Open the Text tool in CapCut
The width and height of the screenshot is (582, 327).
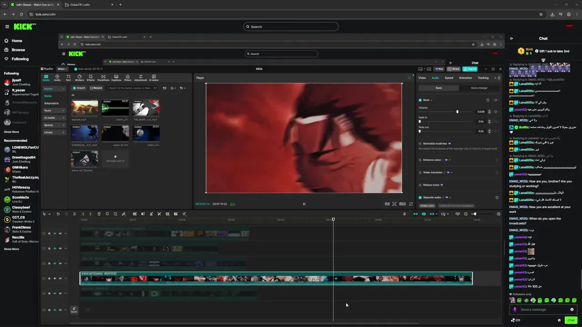(68, 78)
